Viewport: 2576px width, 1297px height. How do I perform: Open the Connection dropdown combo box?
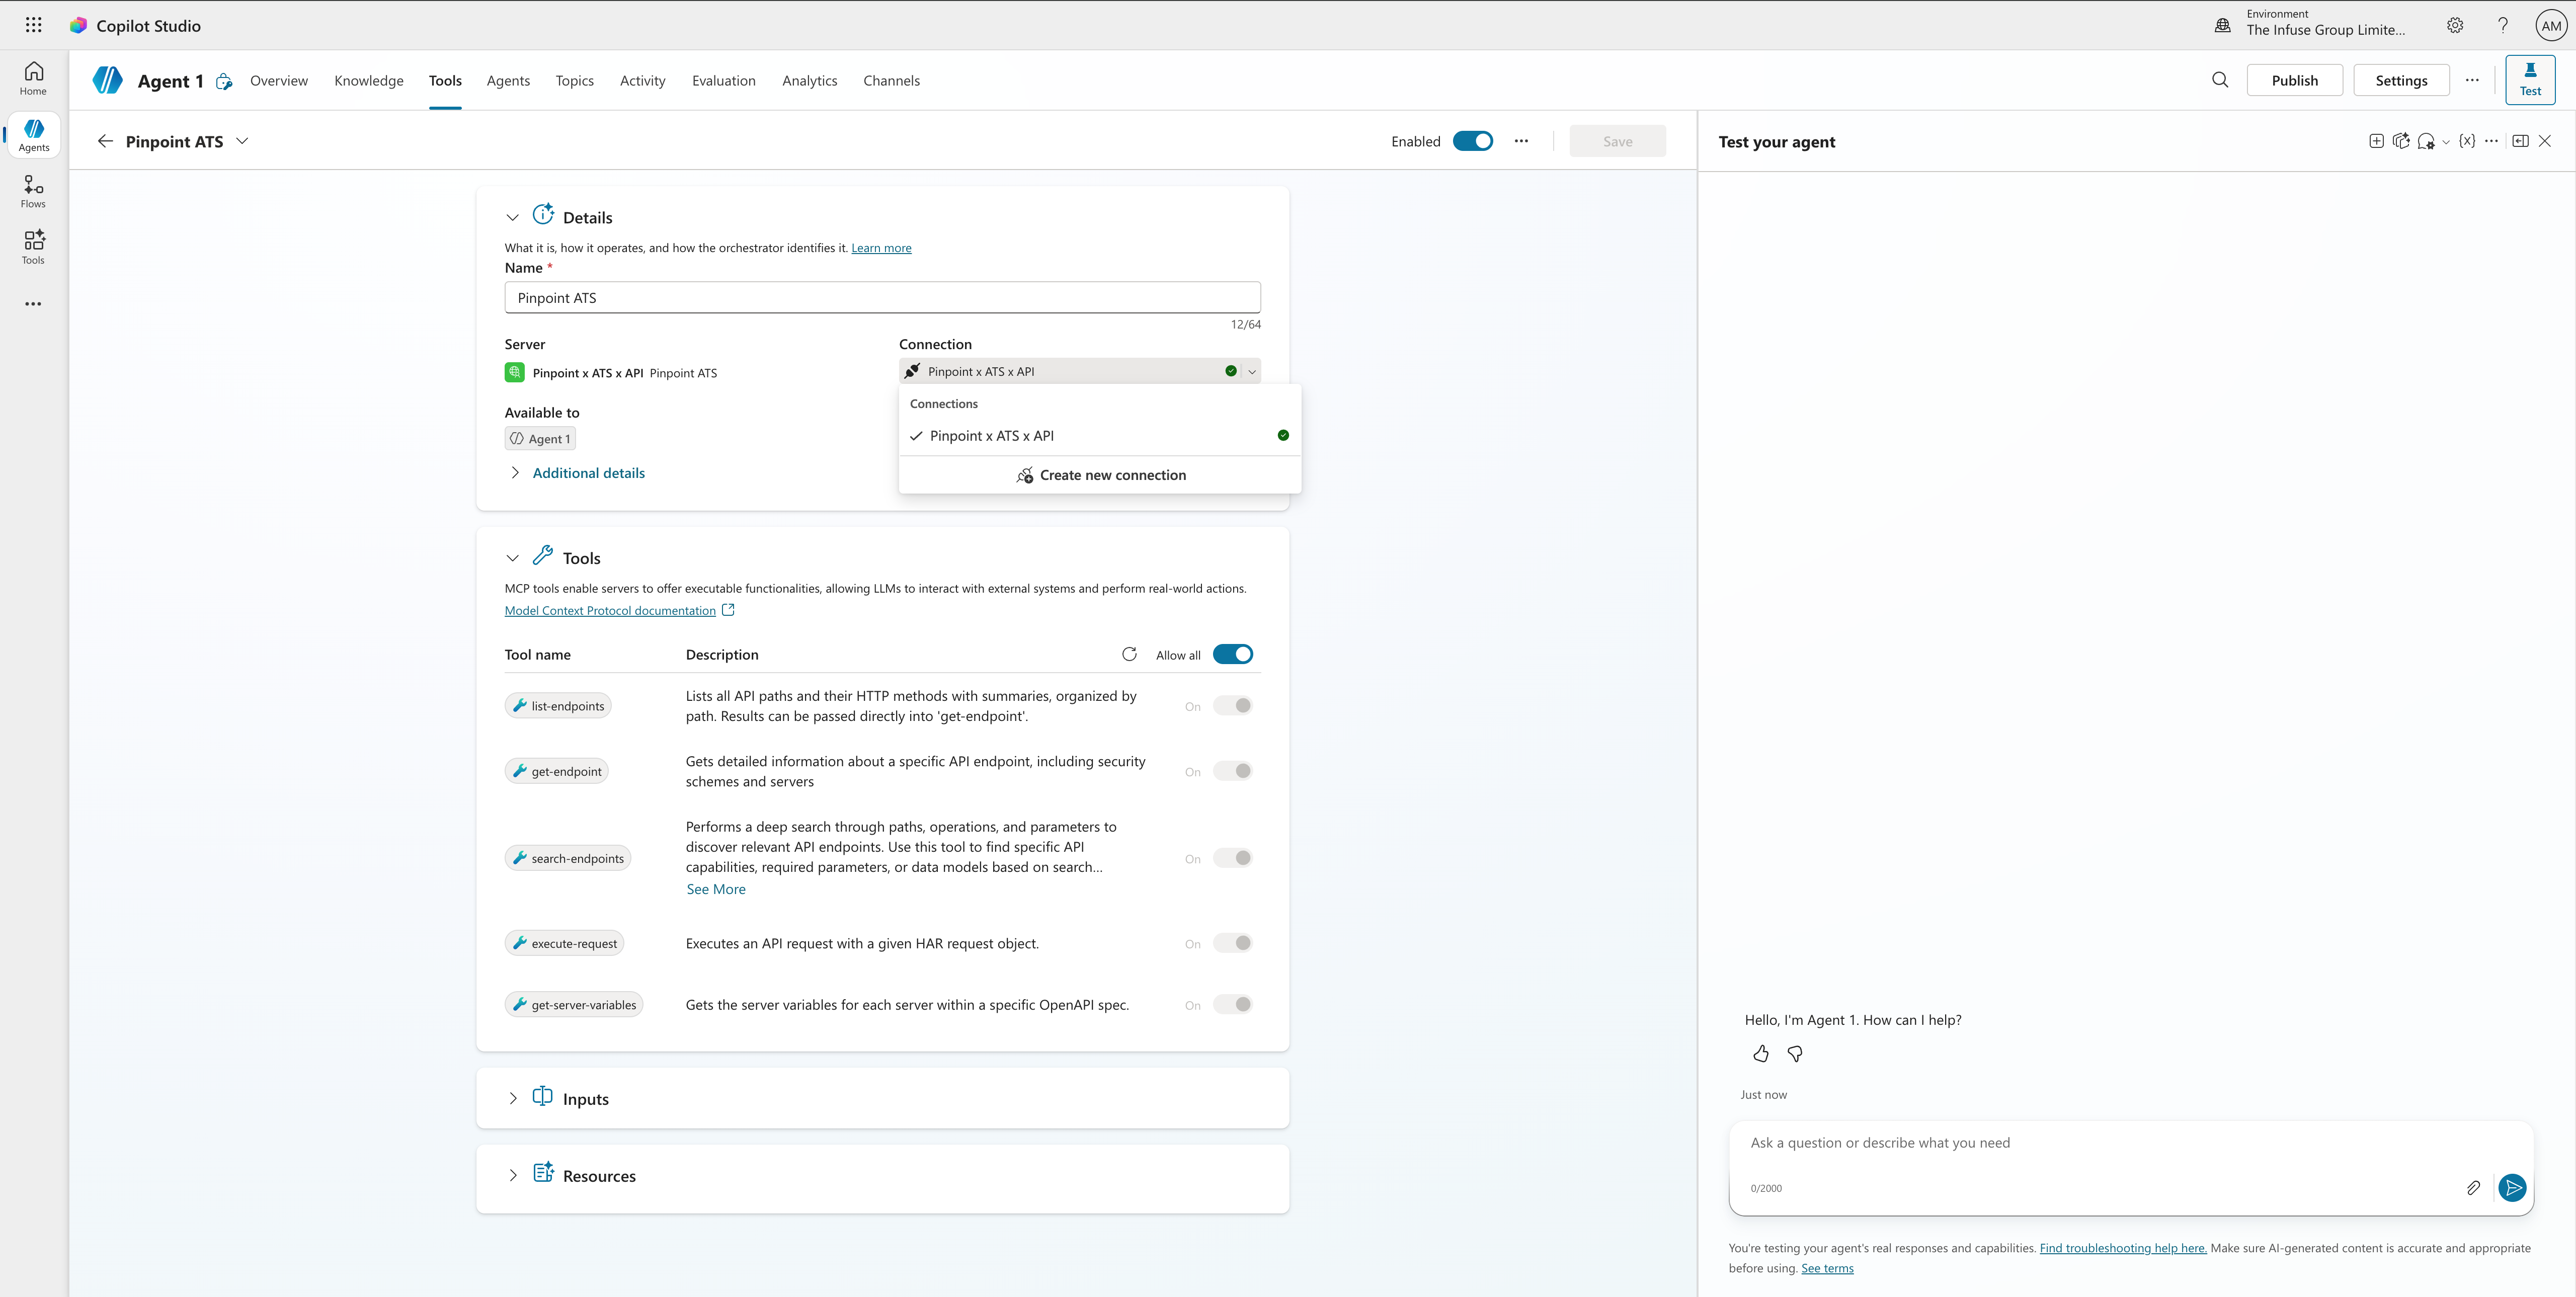click(1079, 371)
